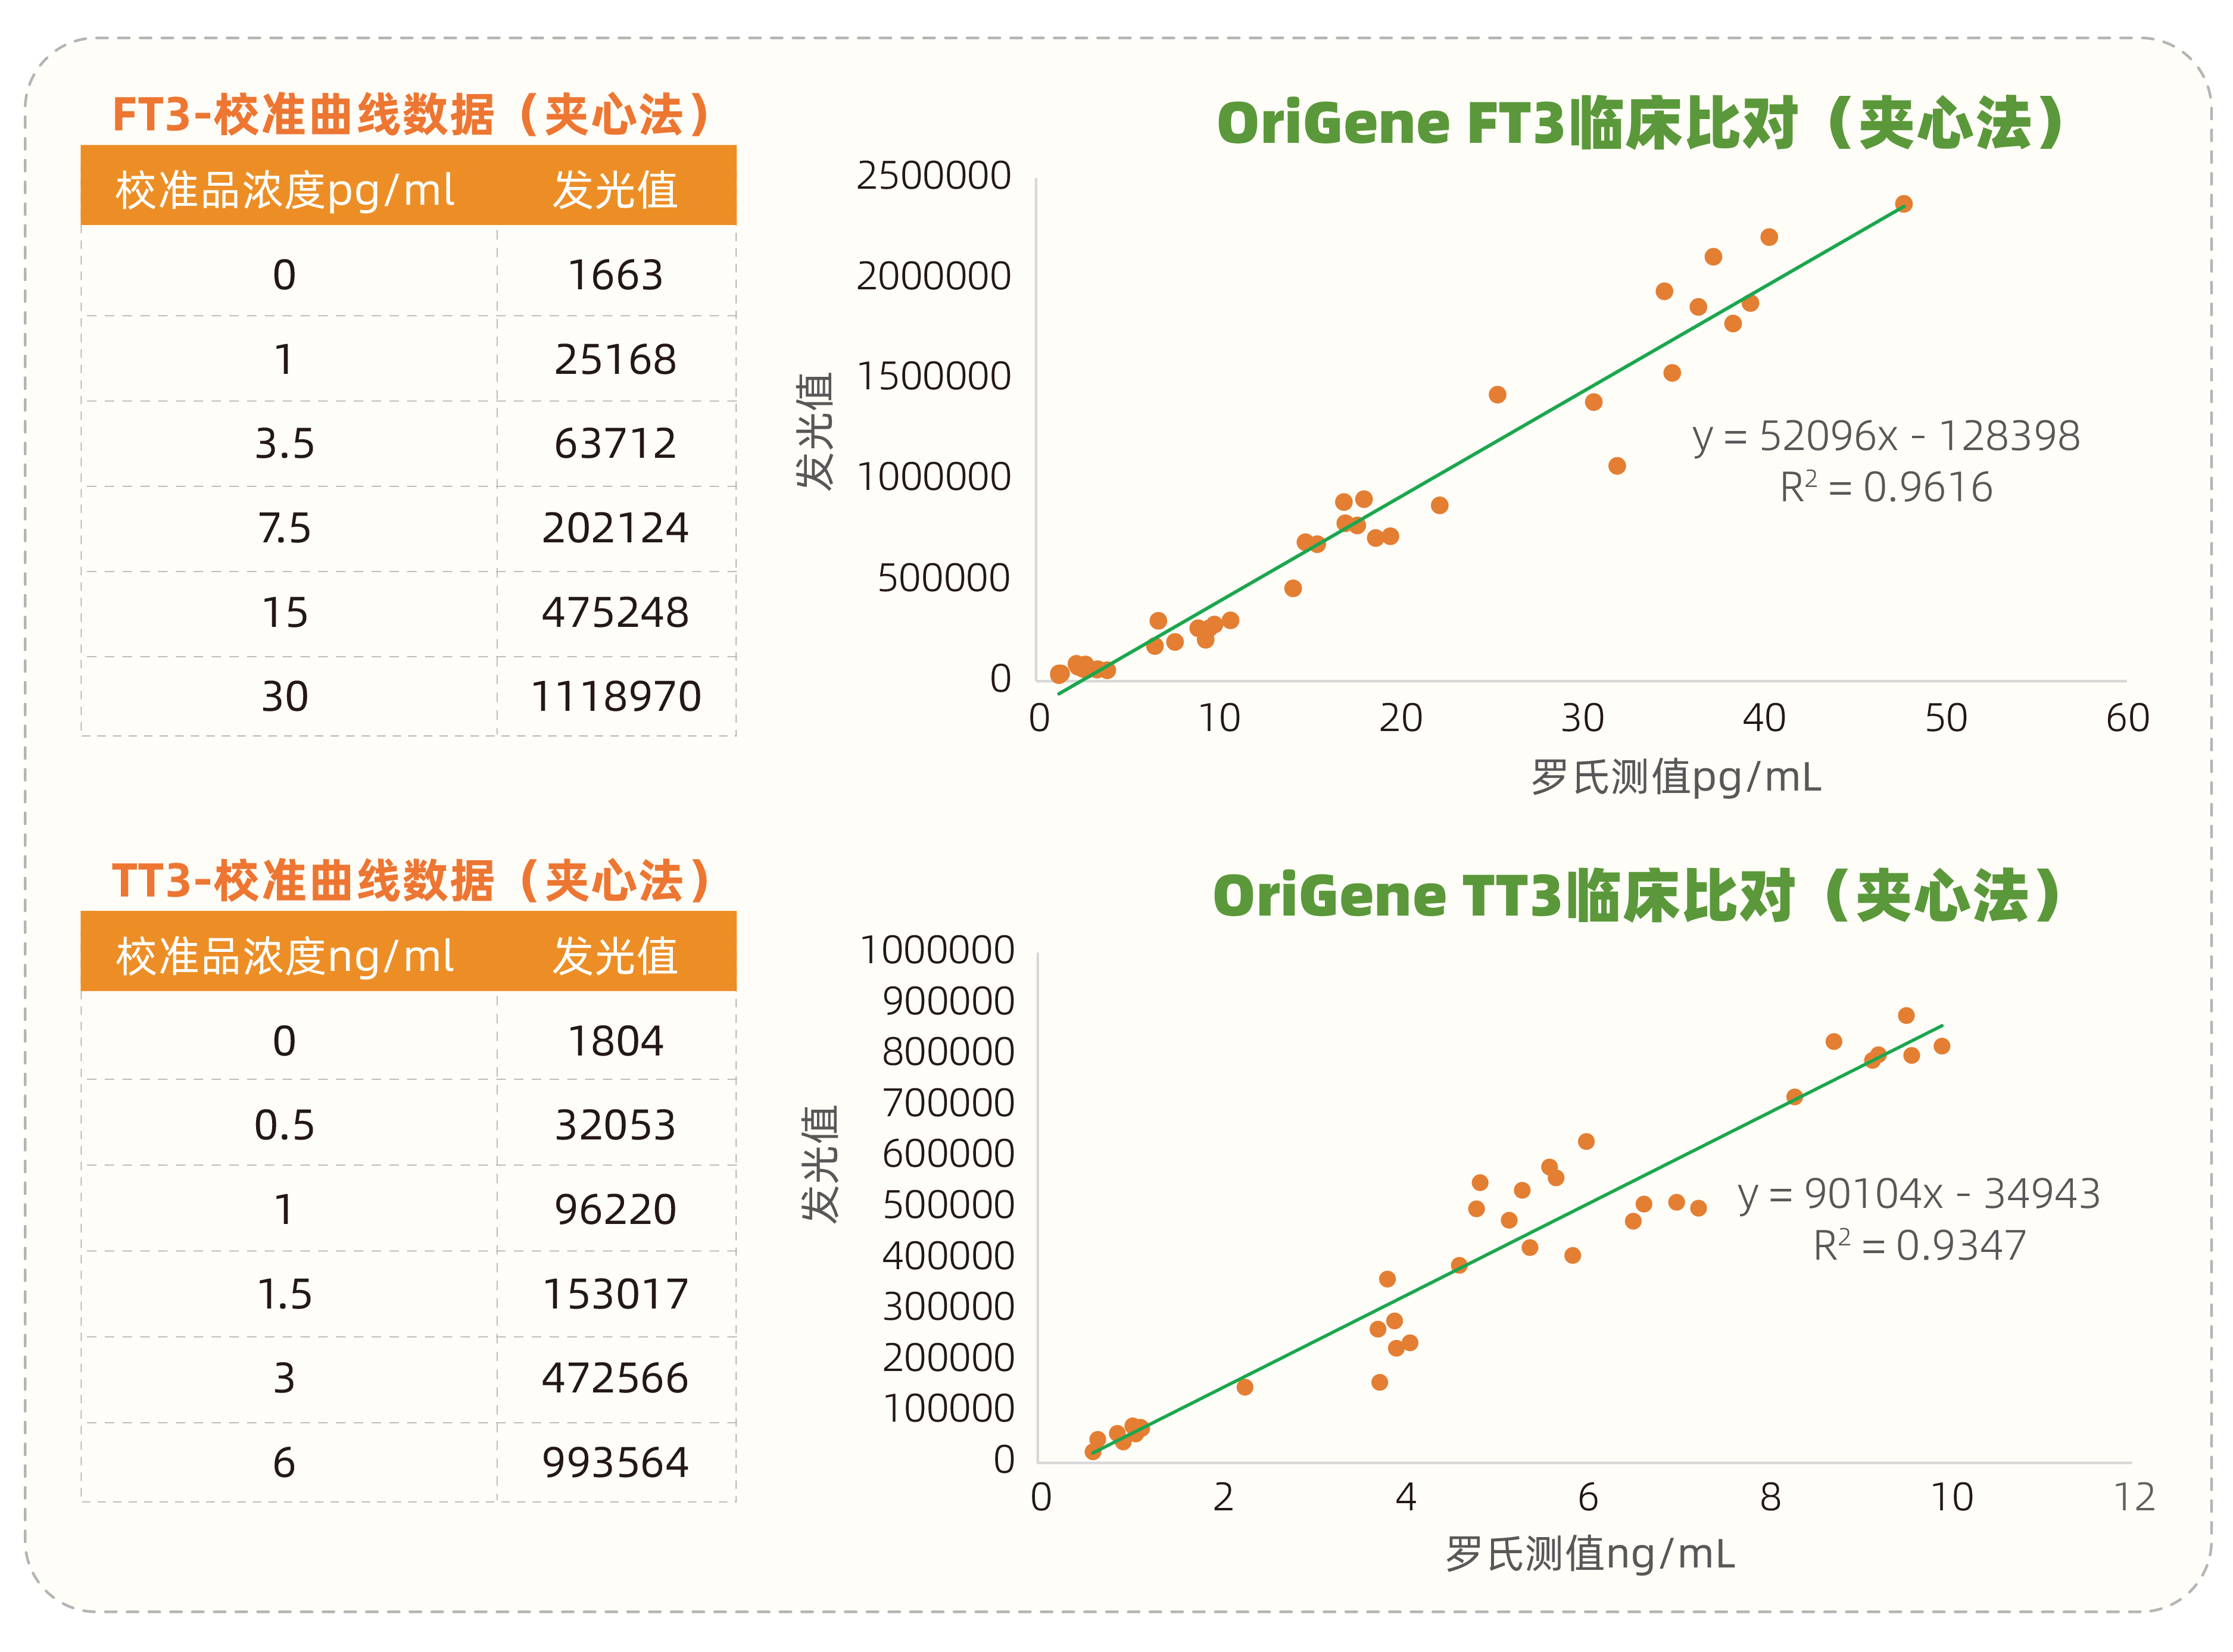Viewport: 2233px width, 1652px height.
Task: Select the FT3 table value 63712
Action: [x=615, y=443]
